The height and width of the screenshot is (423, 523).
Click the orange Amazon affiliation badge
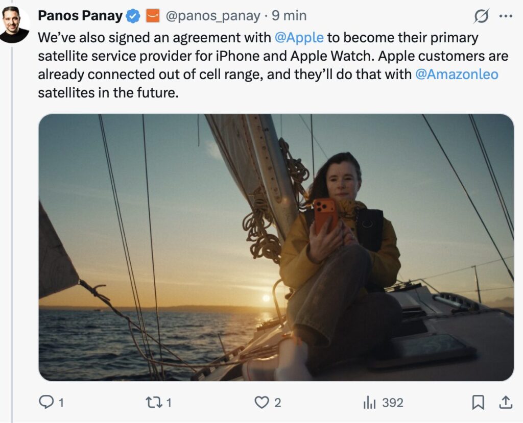(153, 15)
